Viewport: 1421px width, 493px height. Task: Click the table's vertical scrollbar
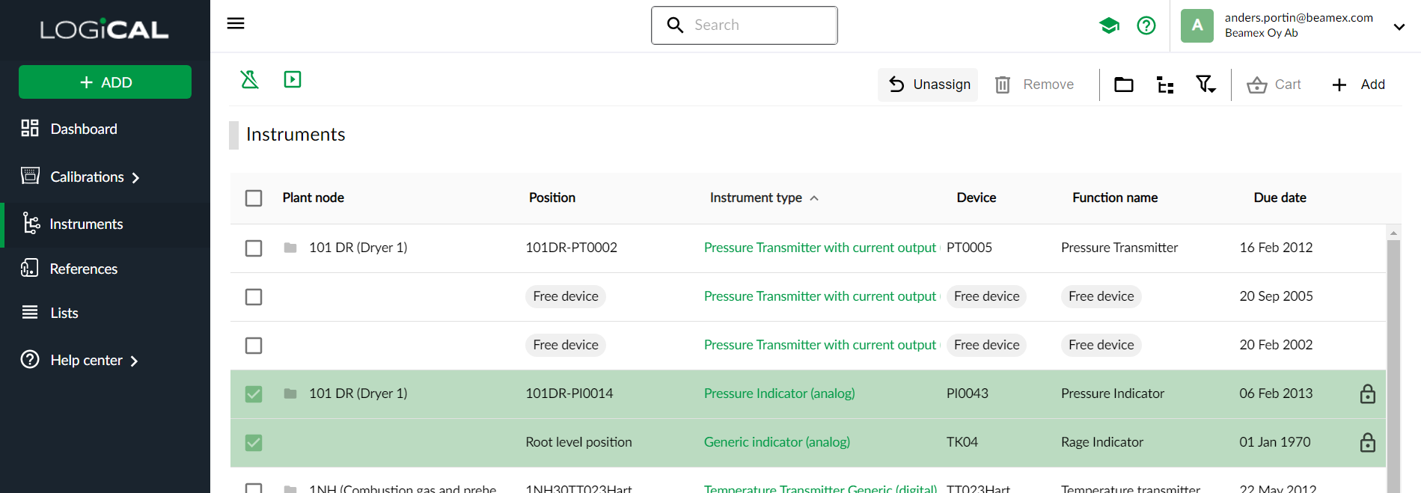(1393, 359)
